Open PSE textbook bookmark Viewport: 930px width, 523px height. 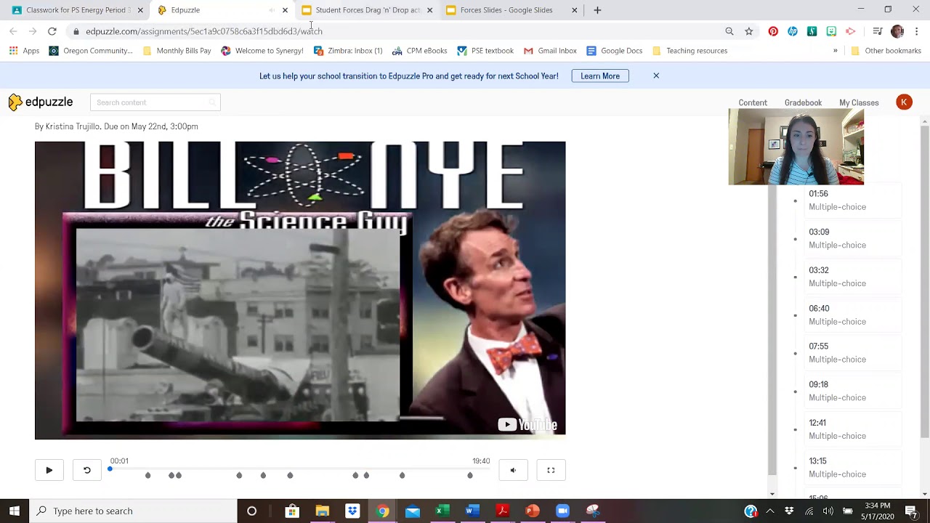pyautogui.click(x=485, y=51)
